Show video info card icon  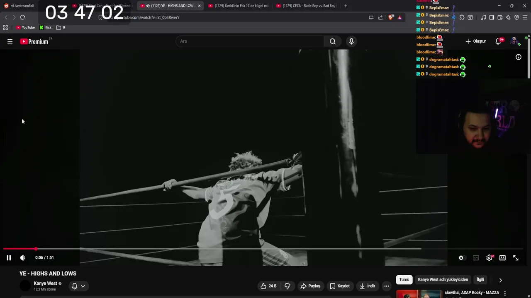(519, 57)
